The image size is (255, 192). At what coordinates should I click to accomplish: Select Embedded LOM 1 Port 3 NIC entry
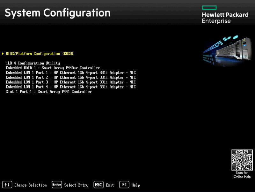[71, 82]
